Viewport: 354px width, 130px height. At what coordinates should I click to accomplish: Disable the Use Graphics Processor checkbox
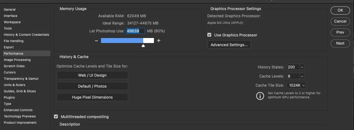[209, 35]
